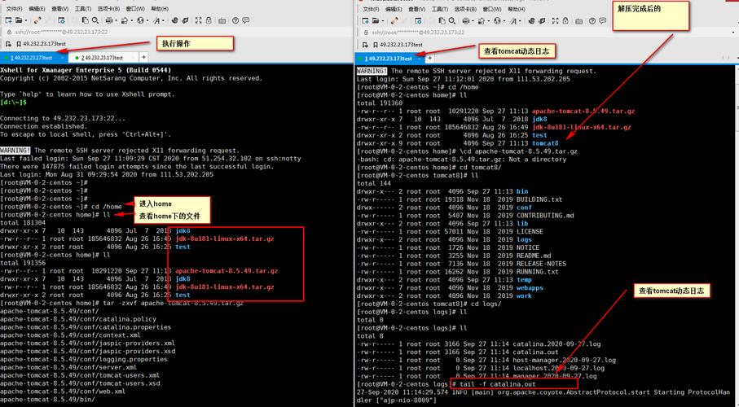Click Open Session folder icon in right window
The height and width of the screenshot is (407, 739).
376,20
